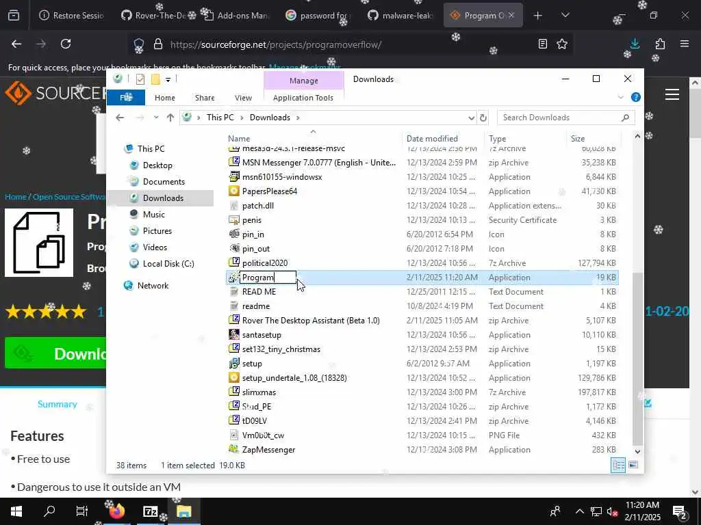Open 7-Zip from the taskbar

(150, 511)
